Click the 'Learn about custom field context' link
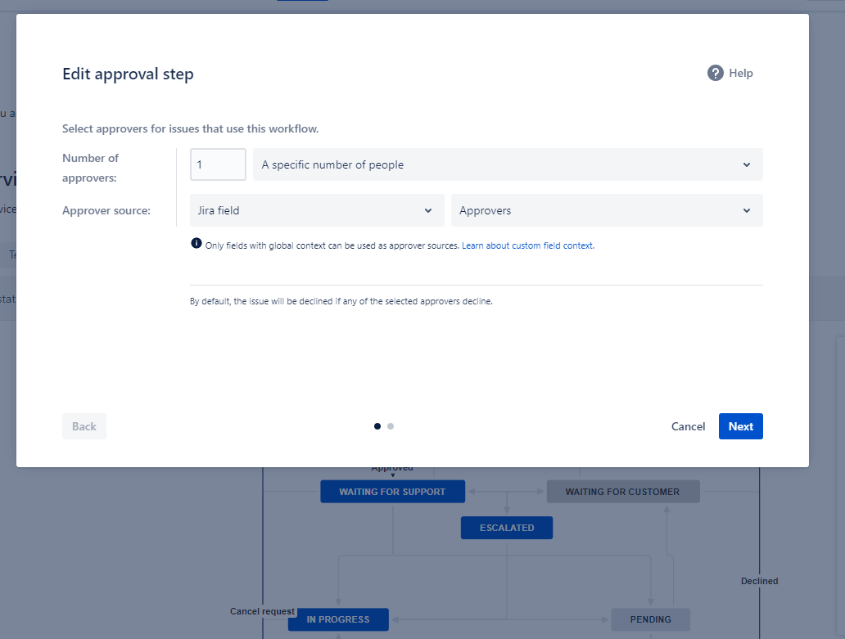The height and width of the screenshot is (639, 845). [527, 245]
